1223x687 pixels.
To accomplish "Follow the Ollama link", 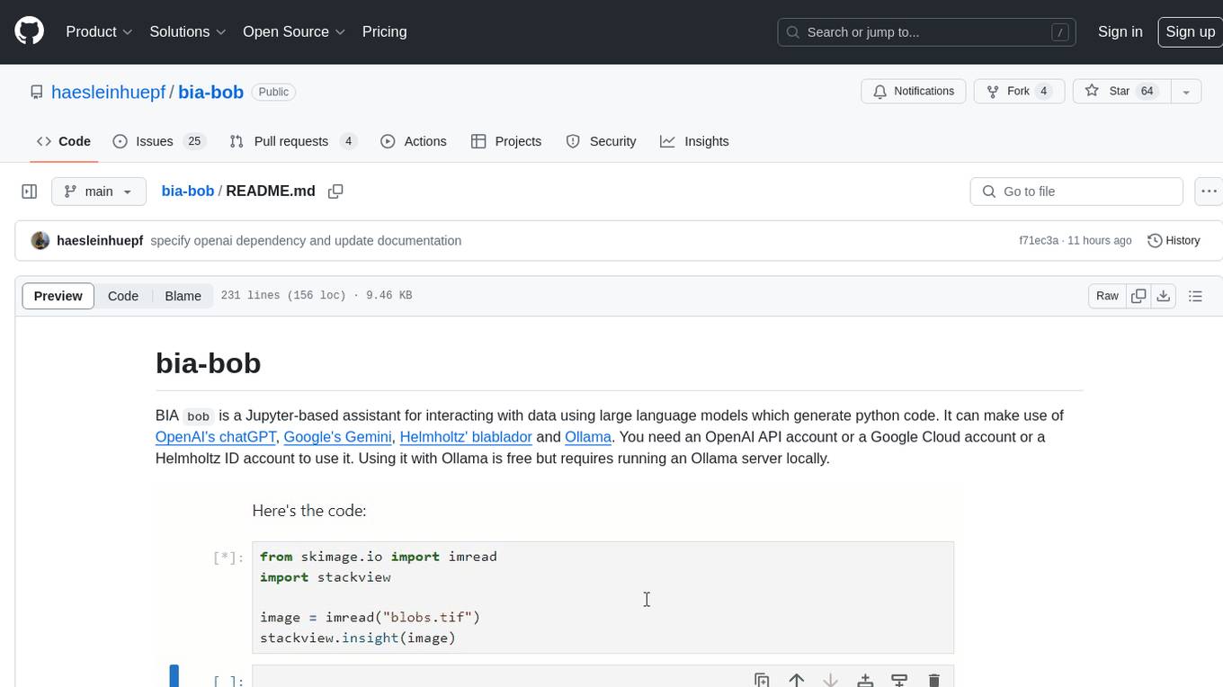I will click(588, 437).
